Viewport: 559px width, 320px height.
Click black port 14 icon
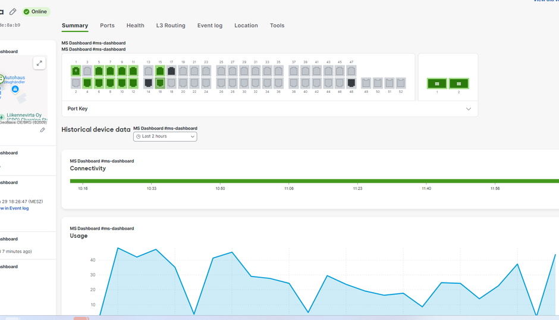pyautogui.click(x=149, y=83)
